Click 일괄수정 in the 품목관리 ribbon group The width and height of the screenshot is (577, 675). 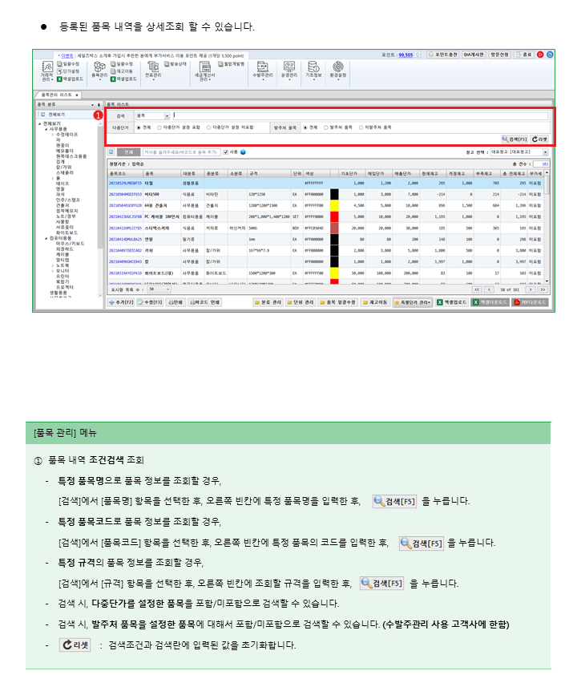tap(122, 64)
